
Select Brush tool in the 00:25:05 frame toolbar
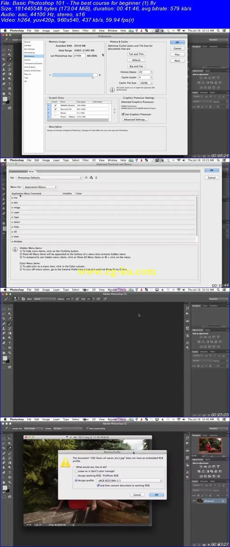point(9,324)
